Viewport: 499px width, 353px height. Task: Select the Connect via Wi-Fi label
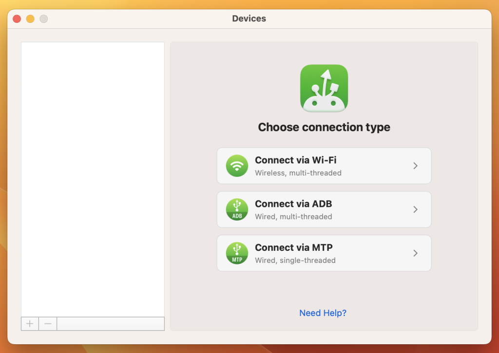(x=295, y=160)
